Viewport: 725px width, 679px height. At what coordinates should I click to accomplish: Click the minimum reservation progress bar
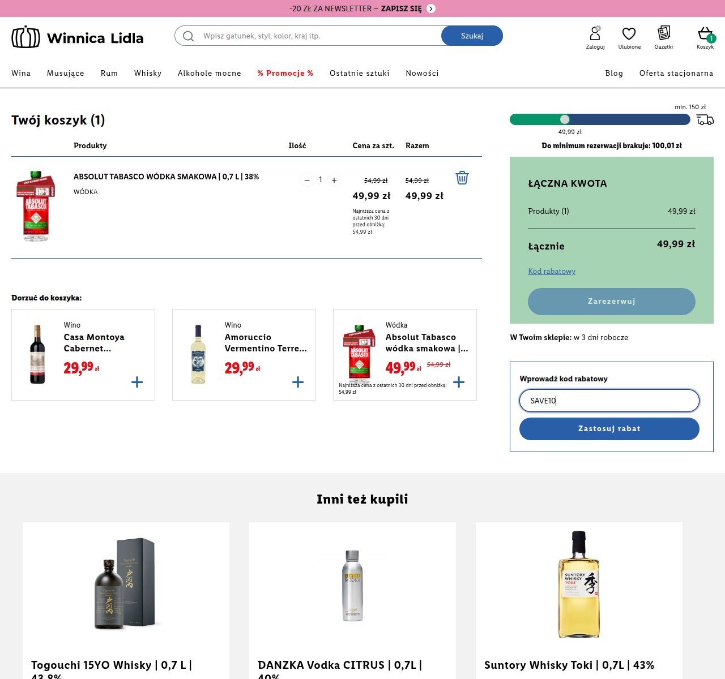(x=600, y=119)
